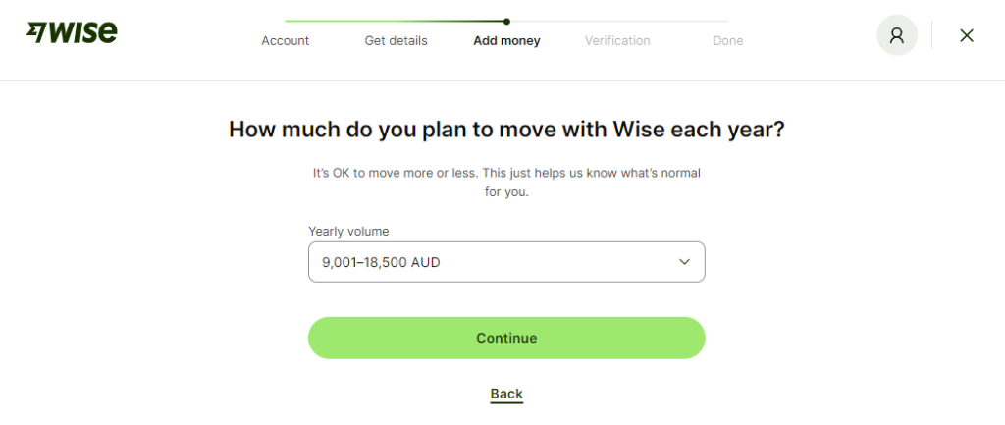Open the Yearly volume dropdown
The height and width of the screenshot is (425, 1005).
[x=506, y=262]
